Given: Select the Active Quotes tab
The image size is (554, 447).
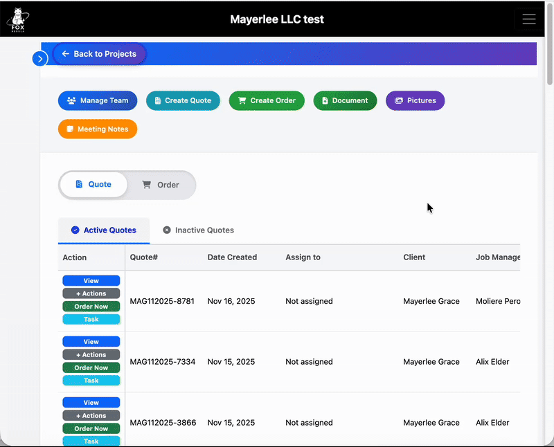Looking at the screenshot, I should tap(104, 230).
